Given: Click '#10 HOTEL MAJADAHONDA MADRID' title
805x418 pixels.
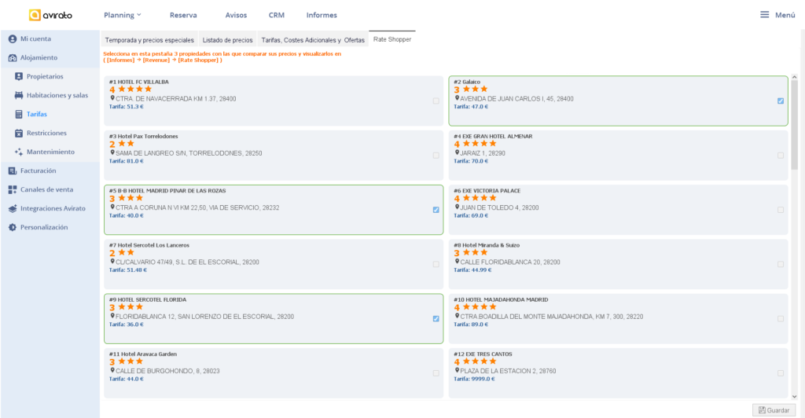Looking at the screenshot, I should [501, 299].
